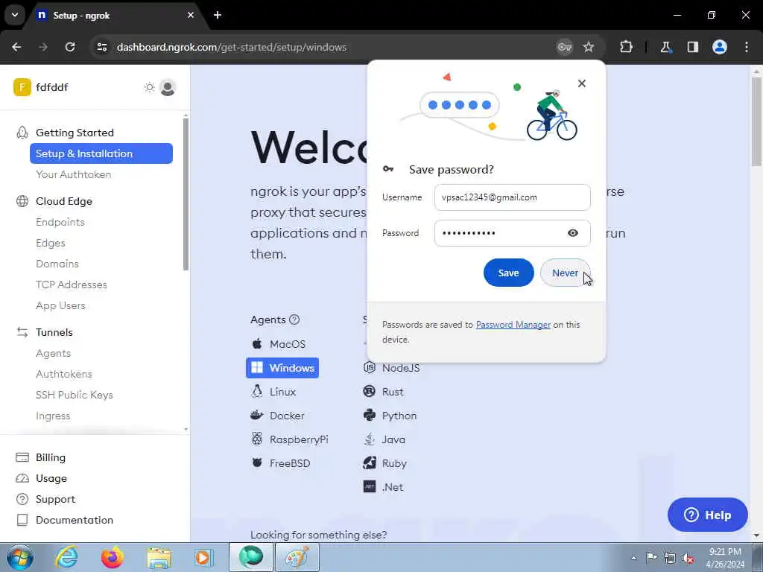Bookmark this page with the star icon
Screen dimensions: 763x572
point(589,47)
